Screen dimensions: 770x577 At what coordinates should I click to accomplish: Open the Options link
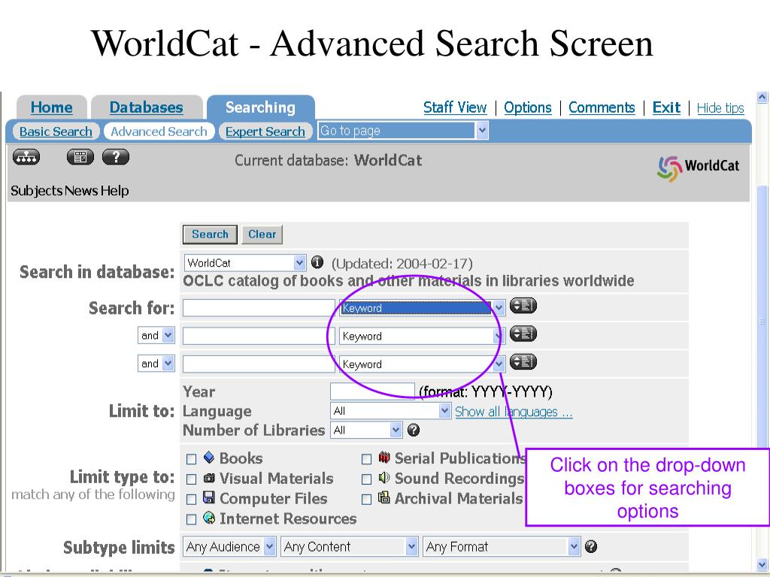click(x=528, y=107)
